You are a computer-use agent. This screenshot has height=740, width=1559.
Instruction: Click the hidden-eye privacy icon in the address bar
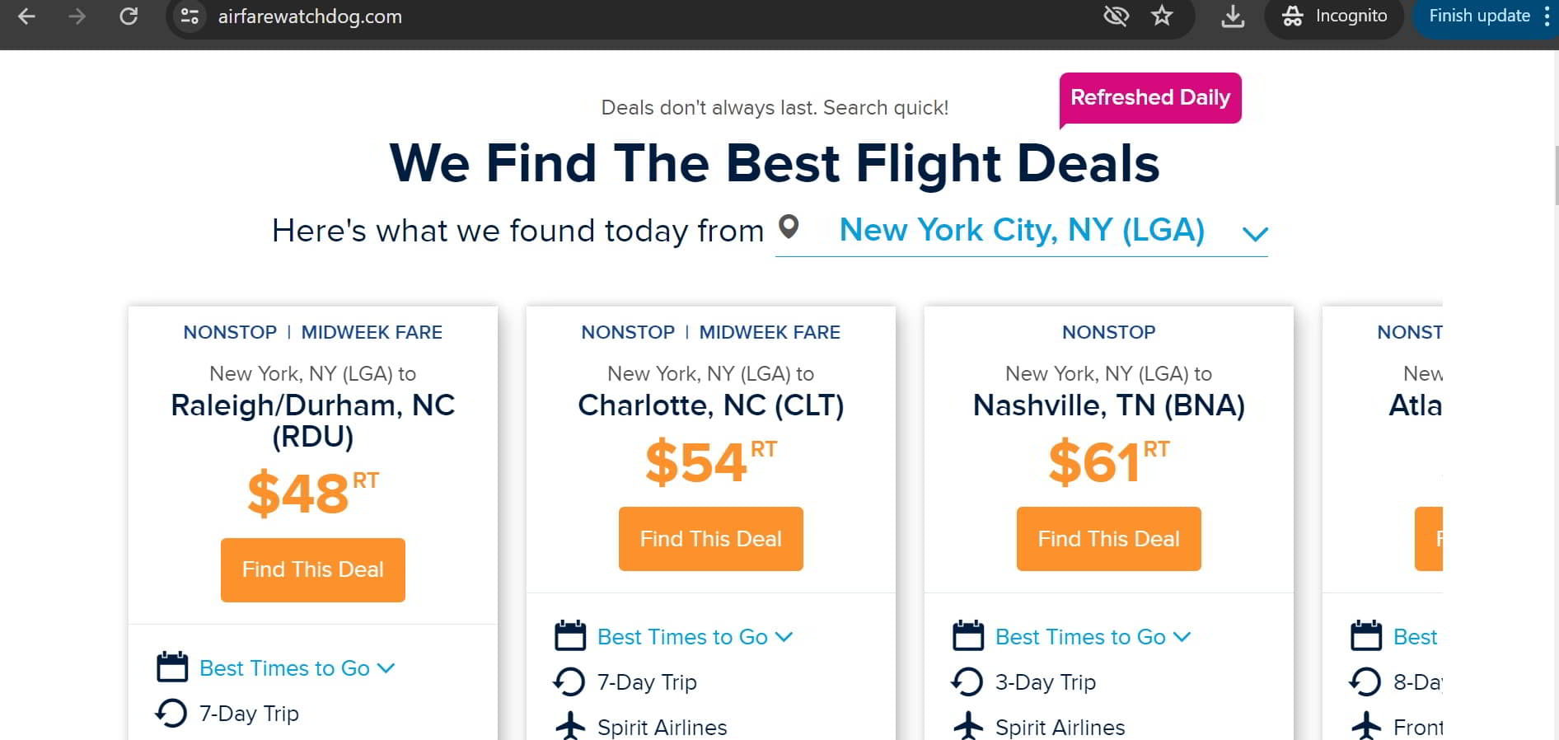point(1116,16)
